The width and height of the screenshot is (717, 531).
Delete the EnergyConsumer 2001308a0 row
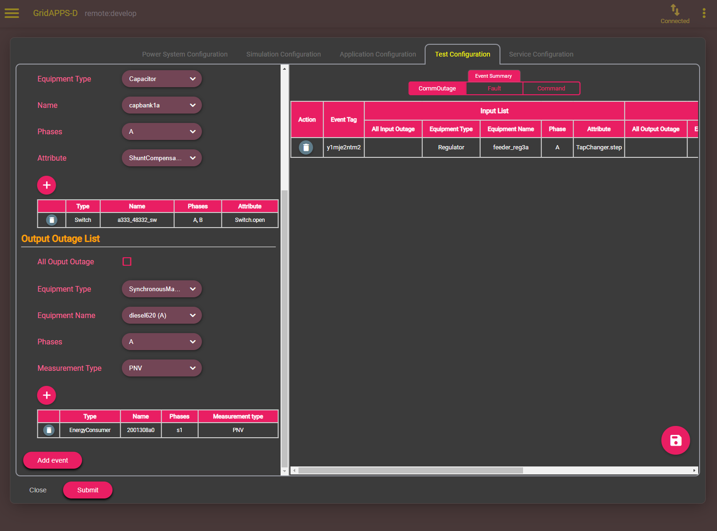click(x=49, y=430)
